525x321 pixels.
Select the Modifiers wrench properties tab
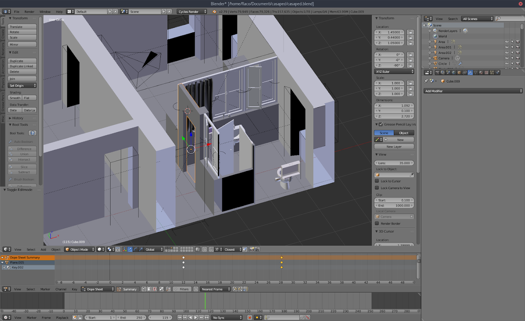(x=470, y=72)
